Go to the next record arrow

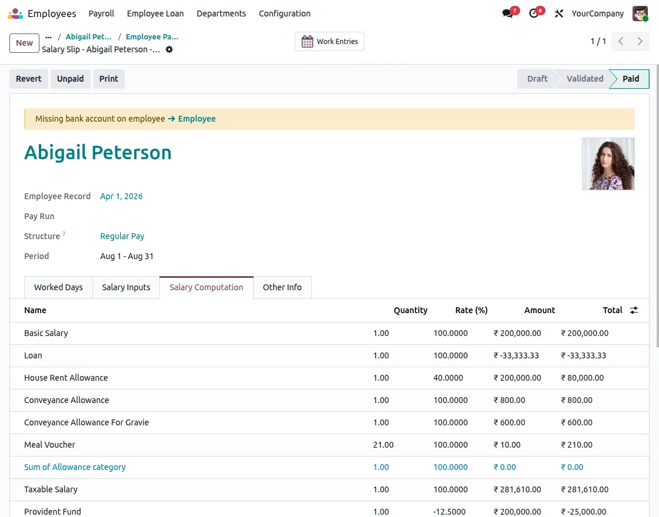[640, 41]
